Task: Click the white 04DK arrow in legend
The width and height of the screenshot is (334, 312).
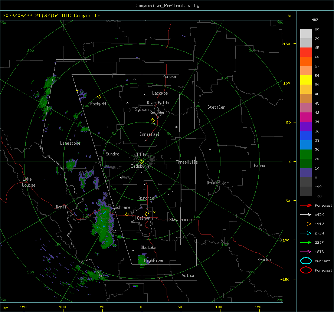Action: [x=306, y=215]
